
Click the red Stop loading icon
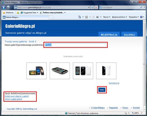click(96, 8)
